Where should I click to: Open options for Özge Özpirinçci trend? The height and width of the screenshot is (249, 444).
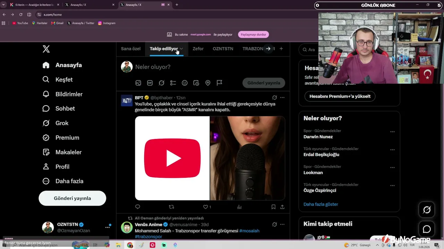(x=392, y=186)
